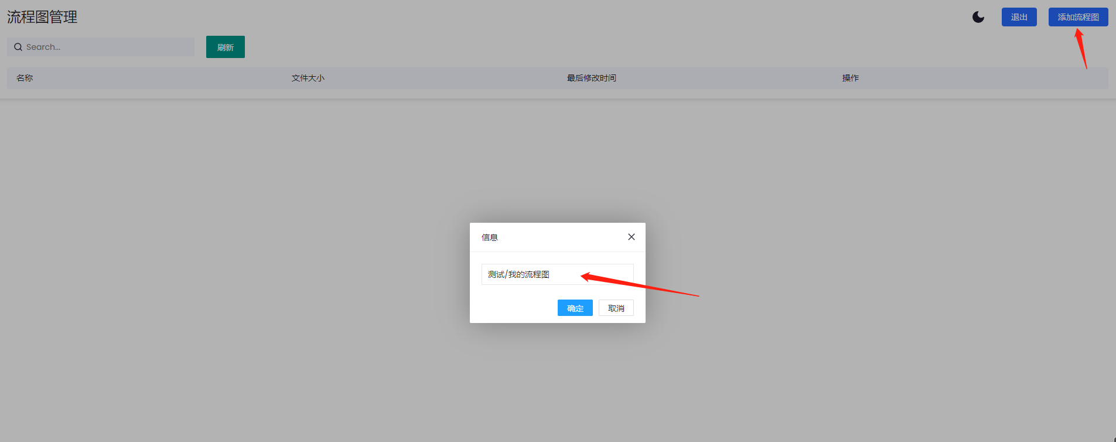
Task: Click the 文件大小 column header
Action: click(x=308, y=78)
